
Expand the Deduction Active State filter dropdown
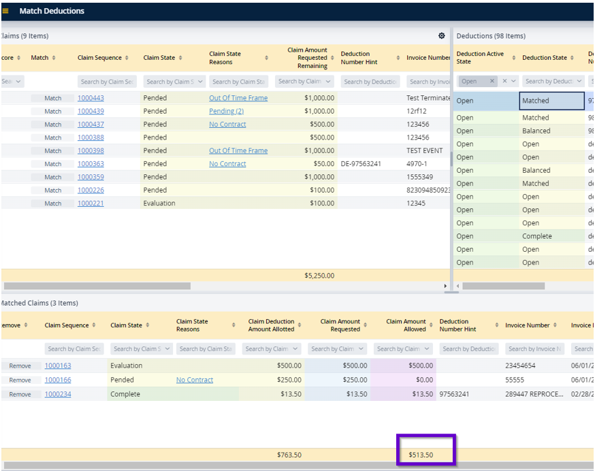click(x=515, y=81)
